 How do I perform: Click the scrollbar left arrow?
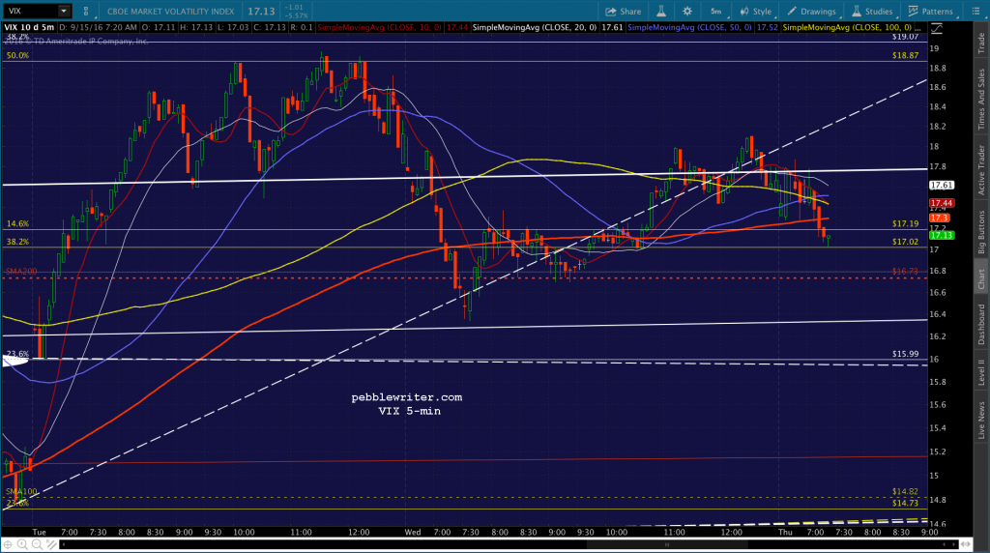pos(63,544)
